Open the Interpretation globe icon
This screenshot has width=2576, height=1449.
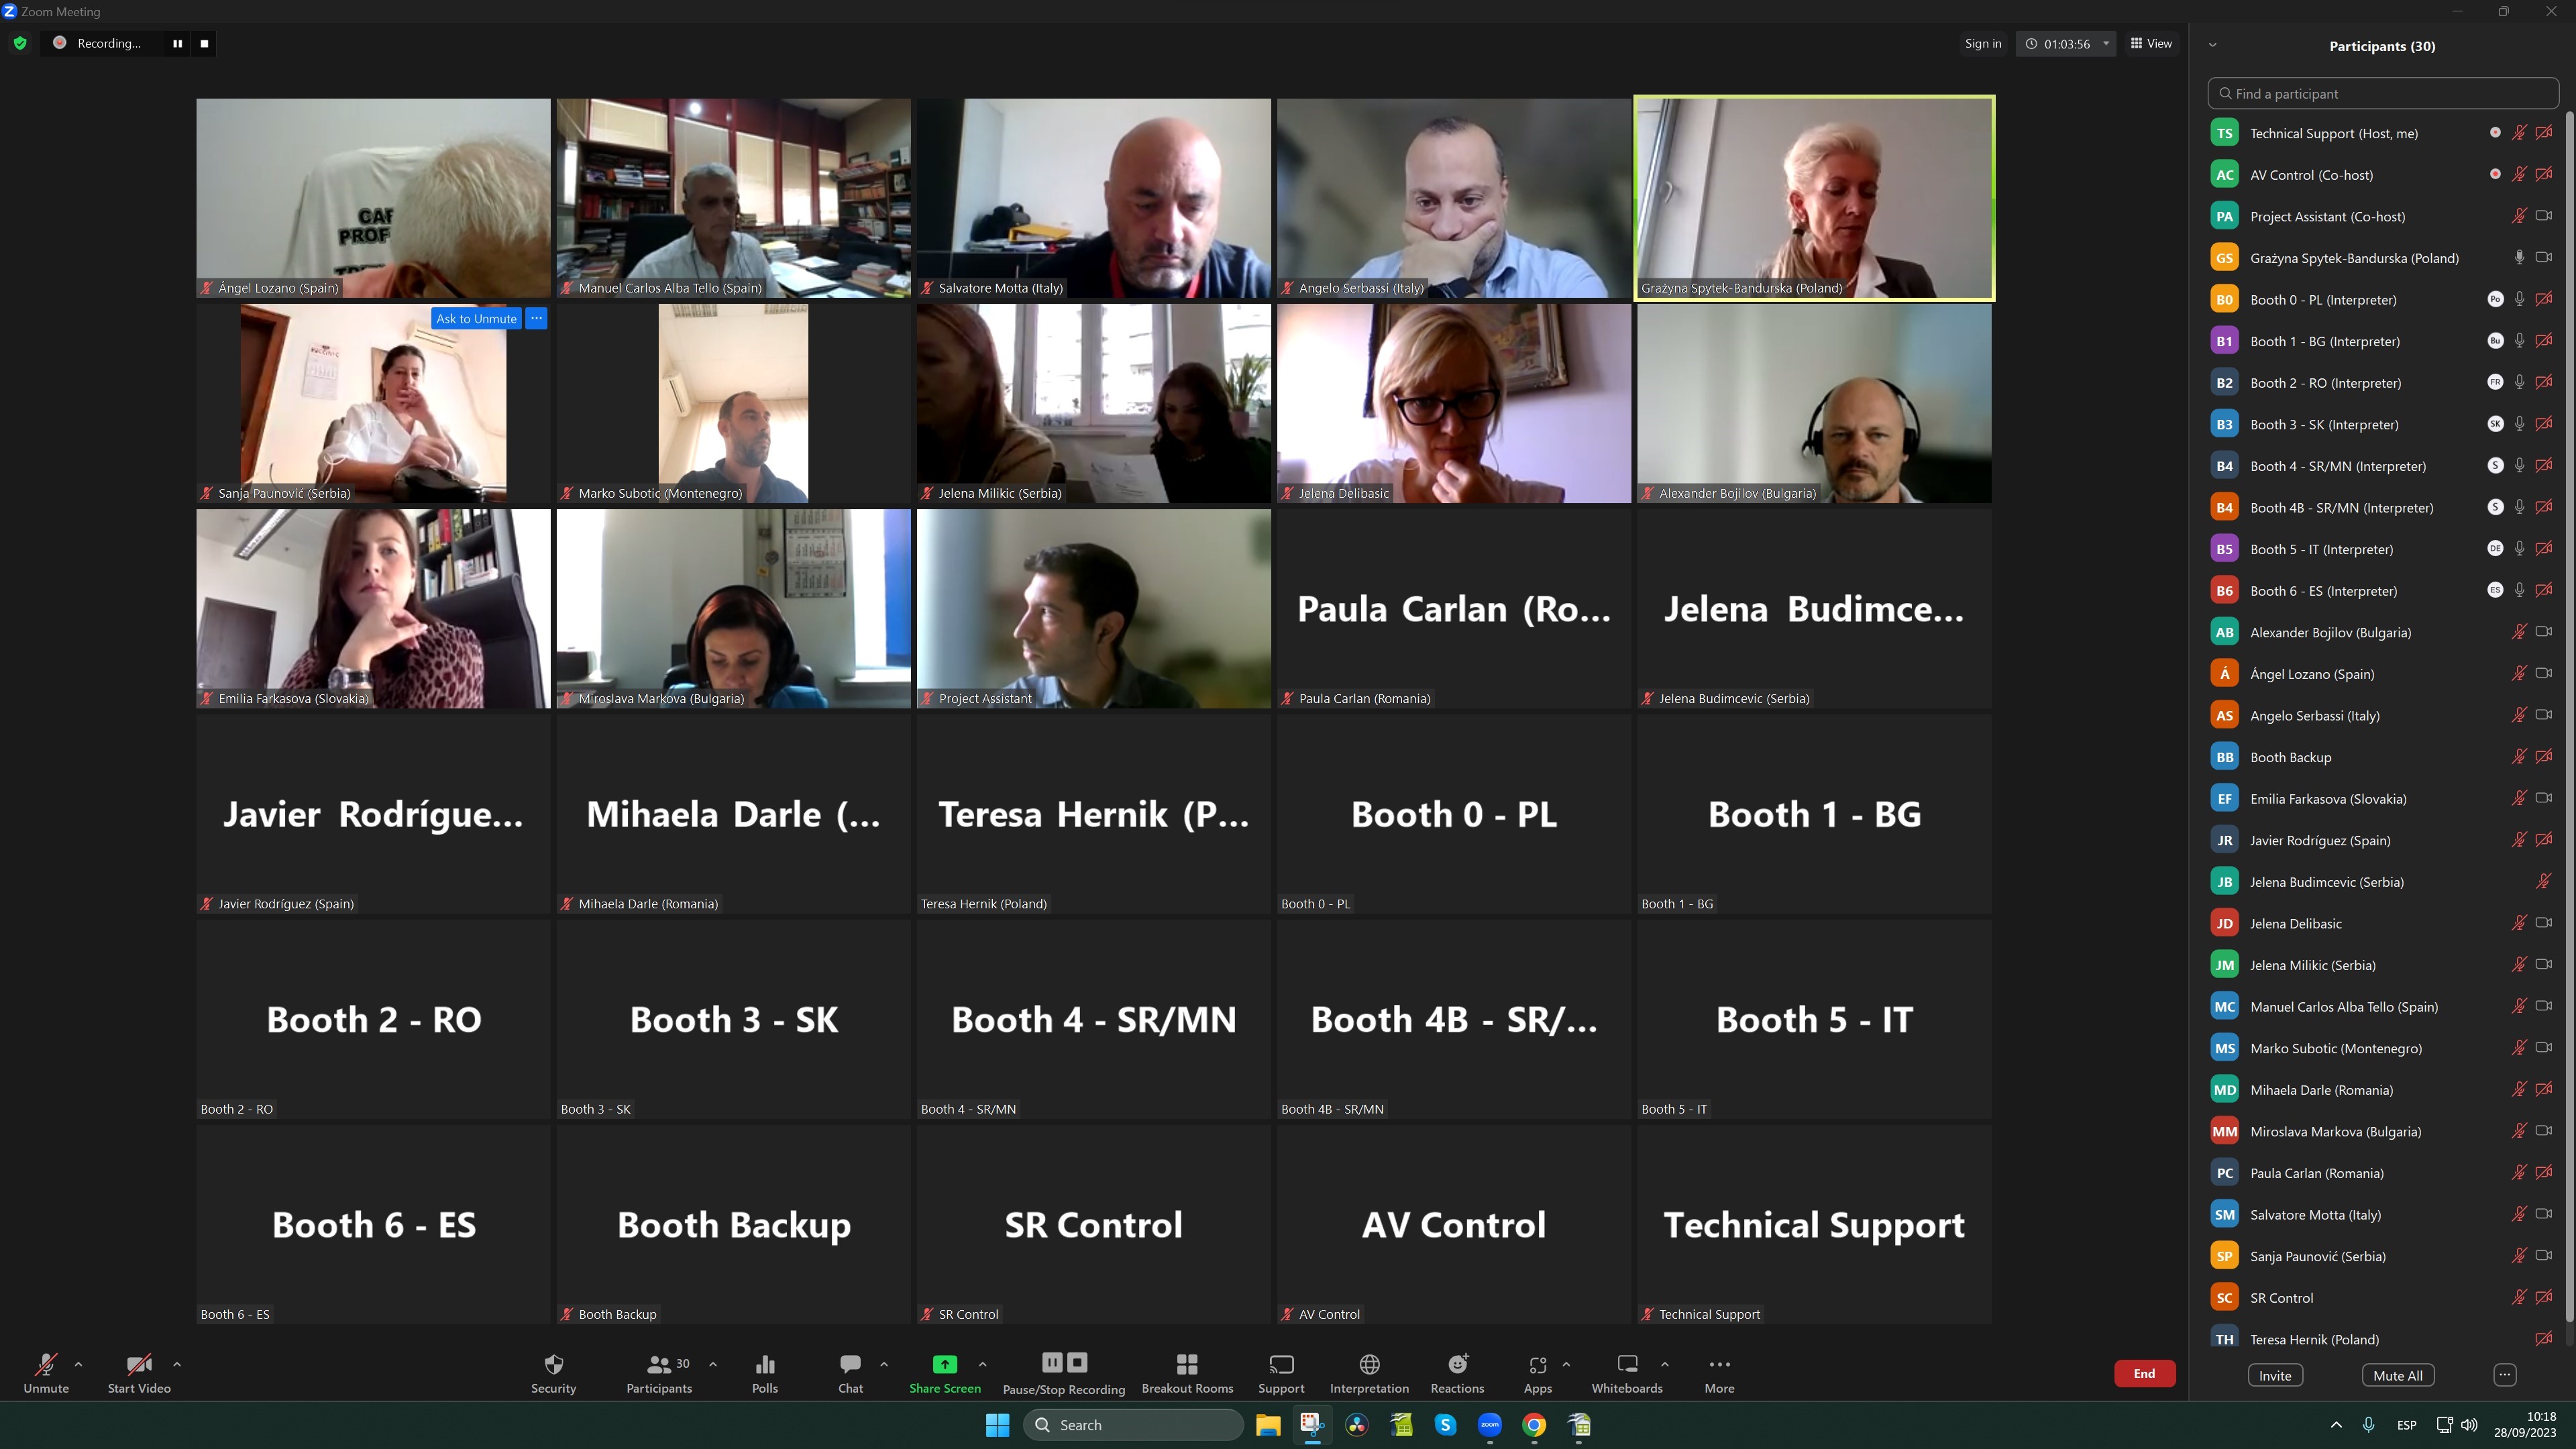(1369, 1364)
